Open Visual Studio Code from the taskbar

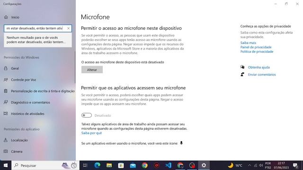(169, 165)
